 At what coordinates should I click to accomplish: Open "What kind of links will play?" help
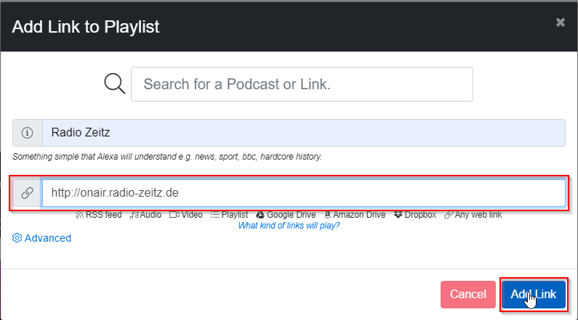289,225
